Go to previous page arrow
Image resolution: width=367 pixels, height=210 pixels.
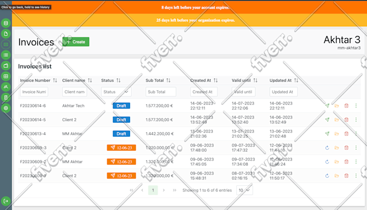pos(142,190)
